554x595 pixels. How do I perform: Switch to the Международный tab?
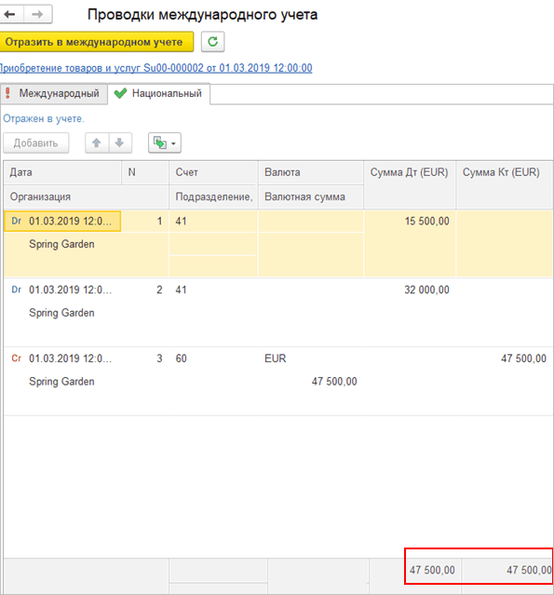tap(53, 94)
